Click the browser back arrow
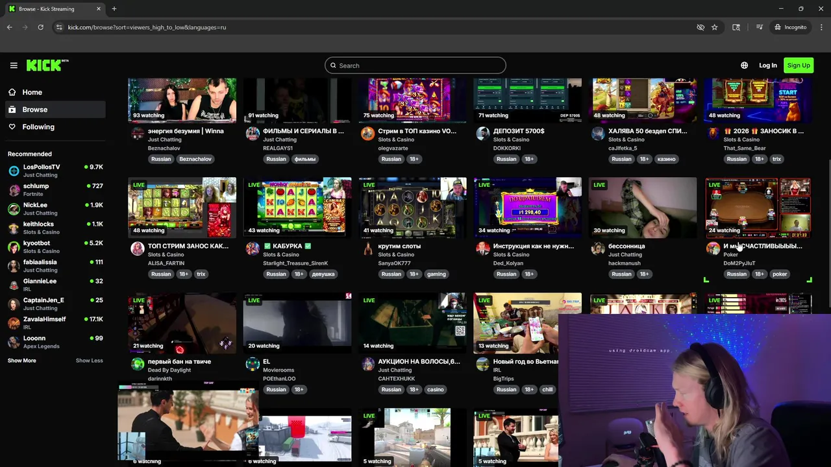 pyautogui.click(x=10, y=27)
